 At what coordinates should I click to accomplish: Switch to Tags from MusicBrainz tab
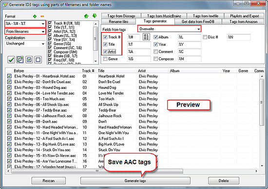point(164,16)
